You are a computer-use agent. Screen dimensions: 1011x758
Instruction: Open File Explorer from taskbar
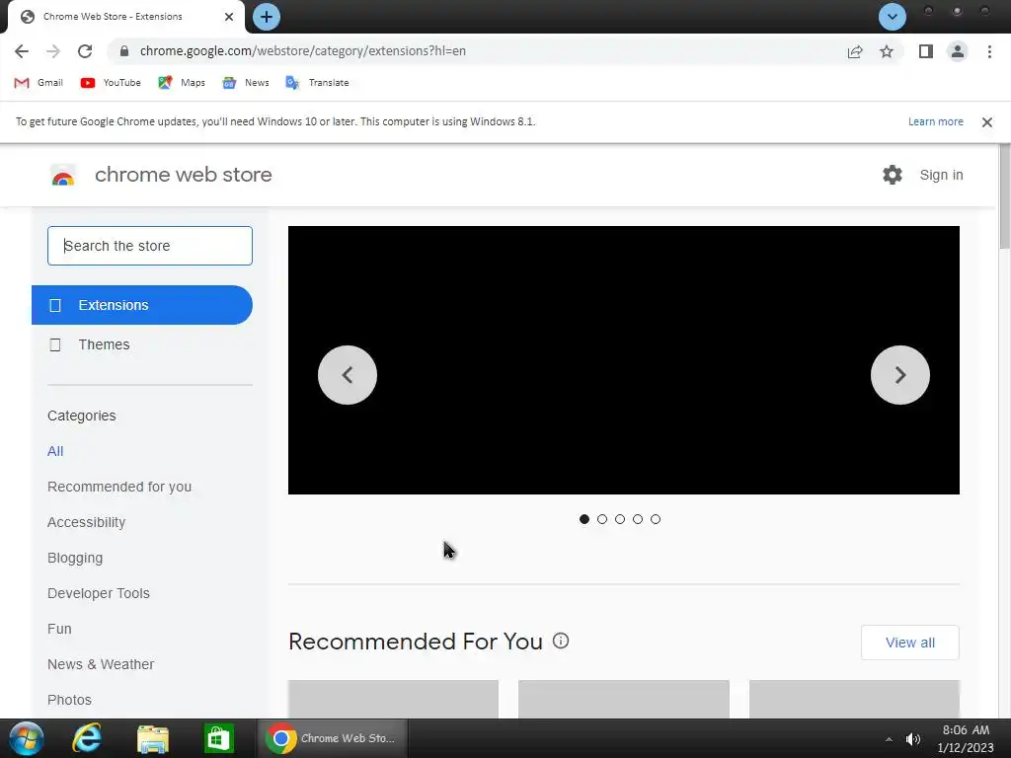(153, 738)
